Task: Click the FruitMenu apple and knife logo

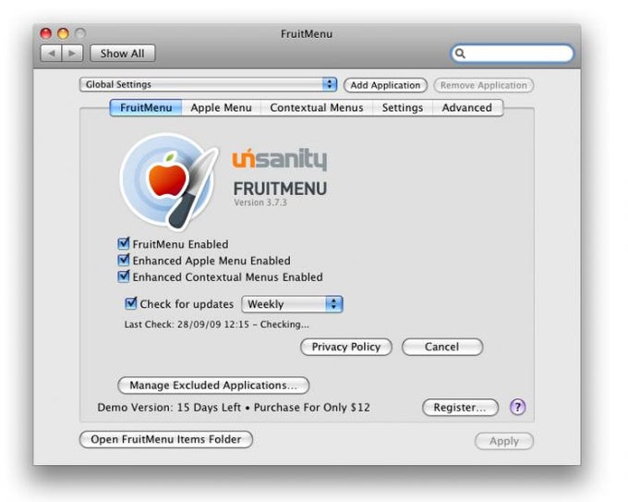Action: [169, 181]
